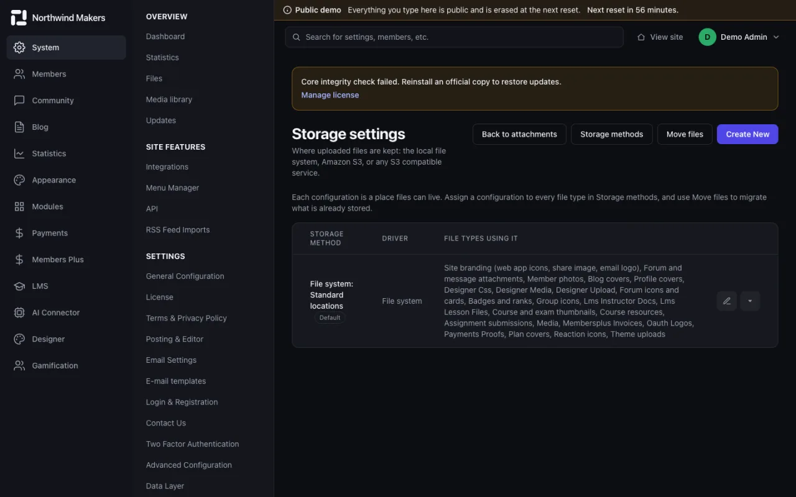Open the Members Plus dollar icon
This screenshot has height=497, width=796.
pyautogui.click(x=19, y=260)
